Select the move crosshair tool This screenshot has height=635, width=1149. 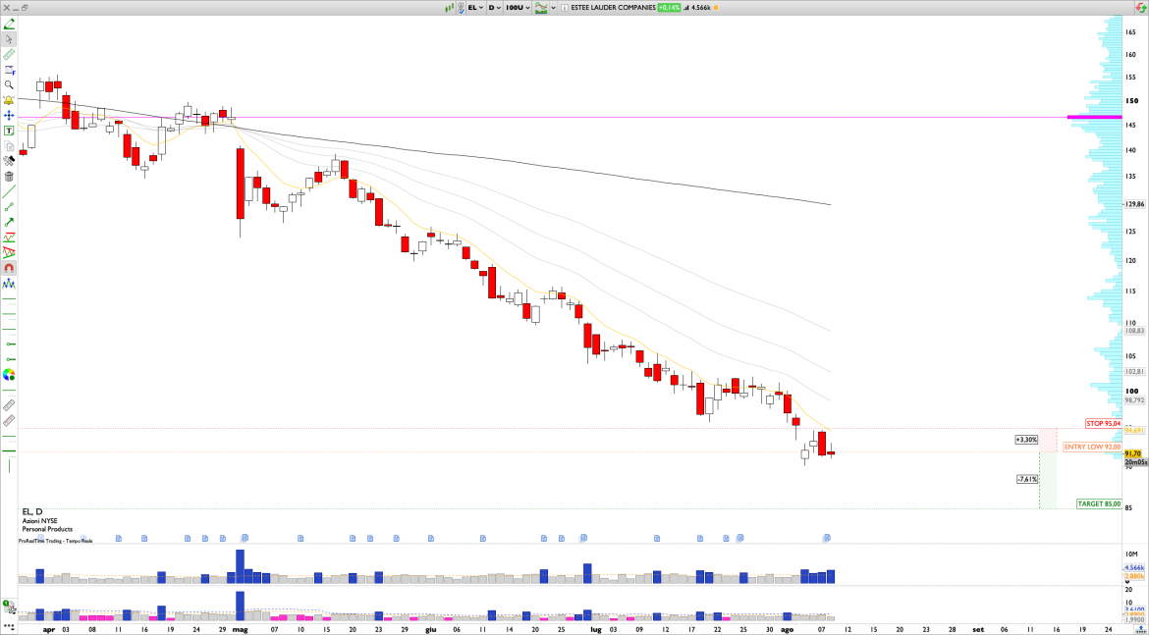tap(9, 116)
